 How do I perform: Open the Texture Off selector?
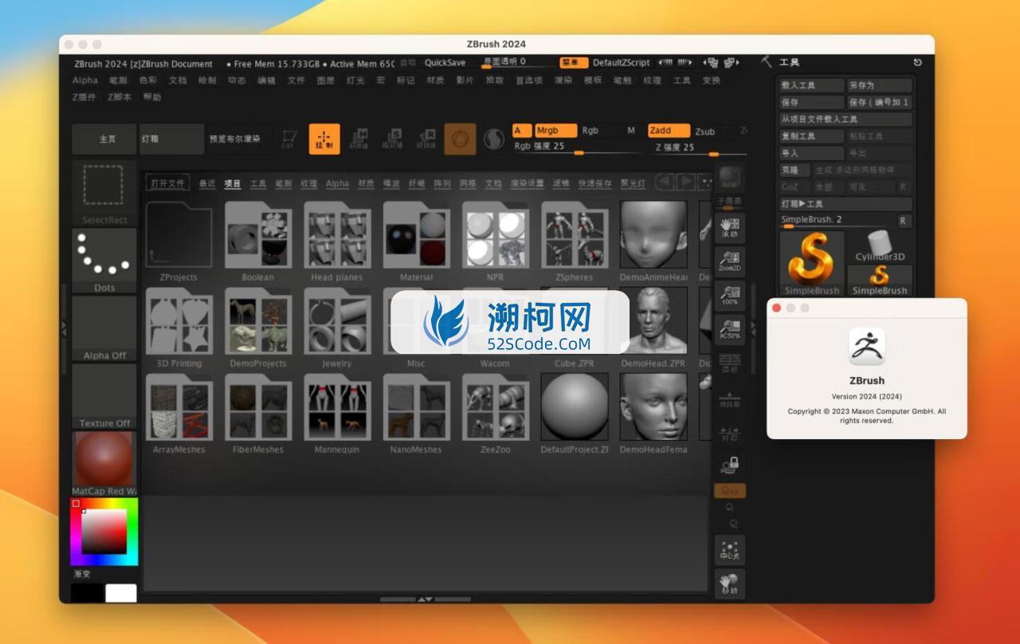pos(104,396)
